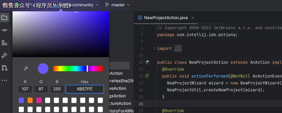282x113 pixels.
Task: Open the Structure tool window icon
Action: point(4,43)
